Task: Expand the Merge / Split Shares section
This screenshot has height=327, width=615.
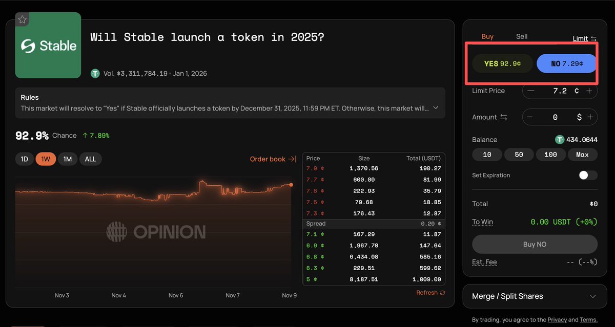Action: click(535, 296)
